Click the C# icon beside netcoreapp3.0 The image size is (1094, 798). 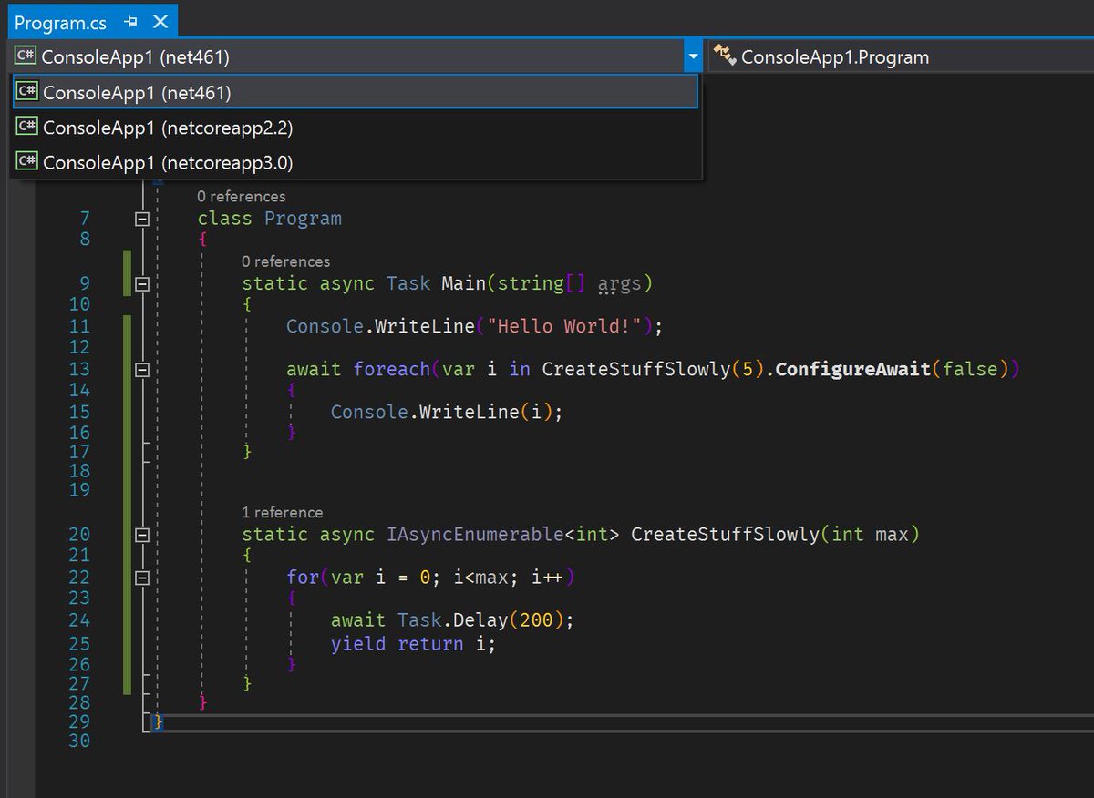click(27, 162)
